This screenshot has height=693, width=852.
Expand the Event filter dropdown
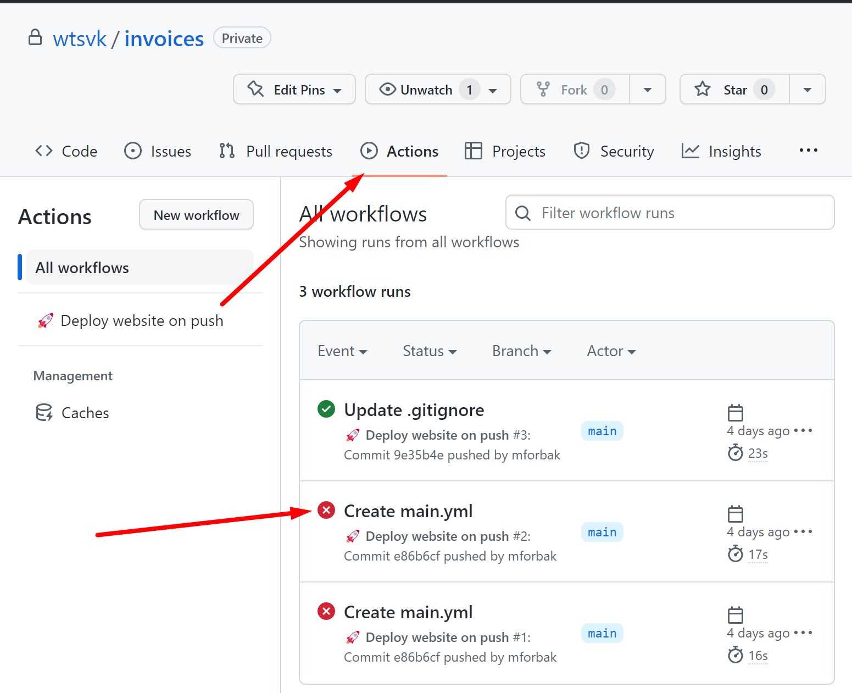(342, 351)
